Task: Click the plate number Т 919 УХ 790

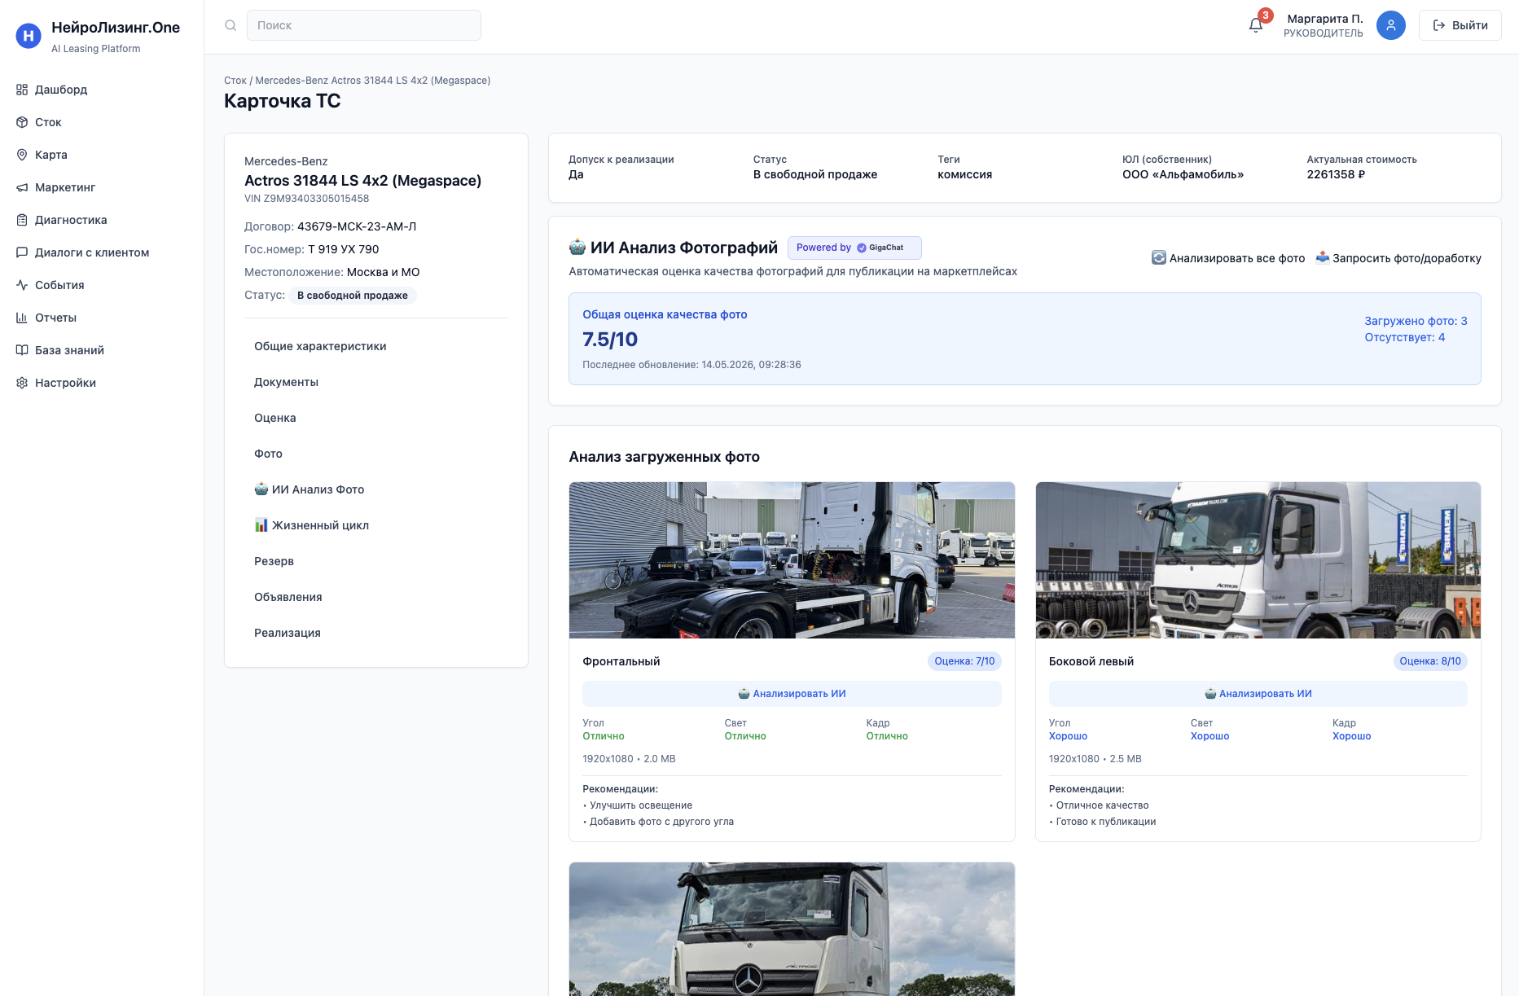Action: pyautogui.click(x=344, y=249)
